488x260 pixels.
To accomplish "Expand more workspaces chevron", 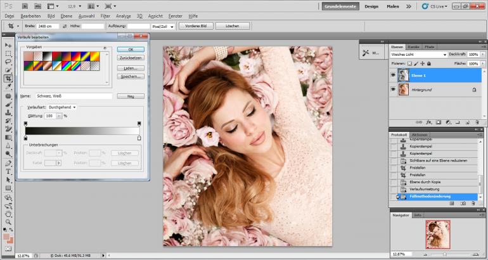I will (408, 6).
